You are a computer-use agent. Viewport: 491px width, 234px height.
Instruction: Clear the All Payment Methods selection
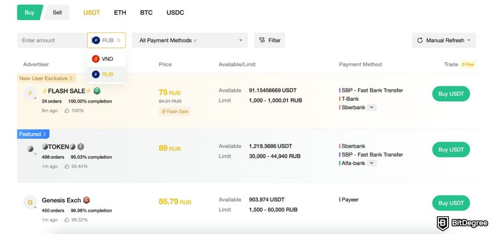pyautogui.click(x=195, y=41)
